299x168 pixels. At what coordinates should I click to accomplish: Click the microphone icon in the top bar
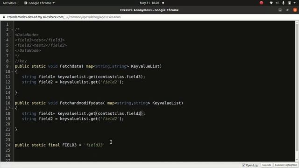coord(284,3)
